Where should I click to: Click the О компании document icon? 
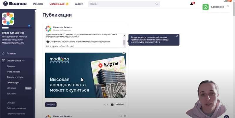point(4,61)
